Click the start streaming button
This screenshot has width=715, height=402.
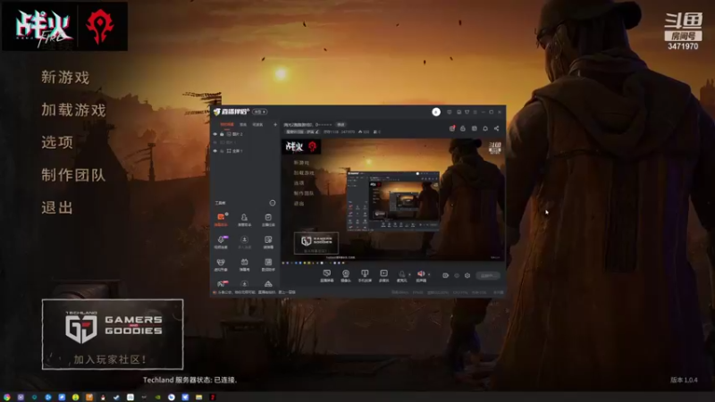[x=487, y=275]
